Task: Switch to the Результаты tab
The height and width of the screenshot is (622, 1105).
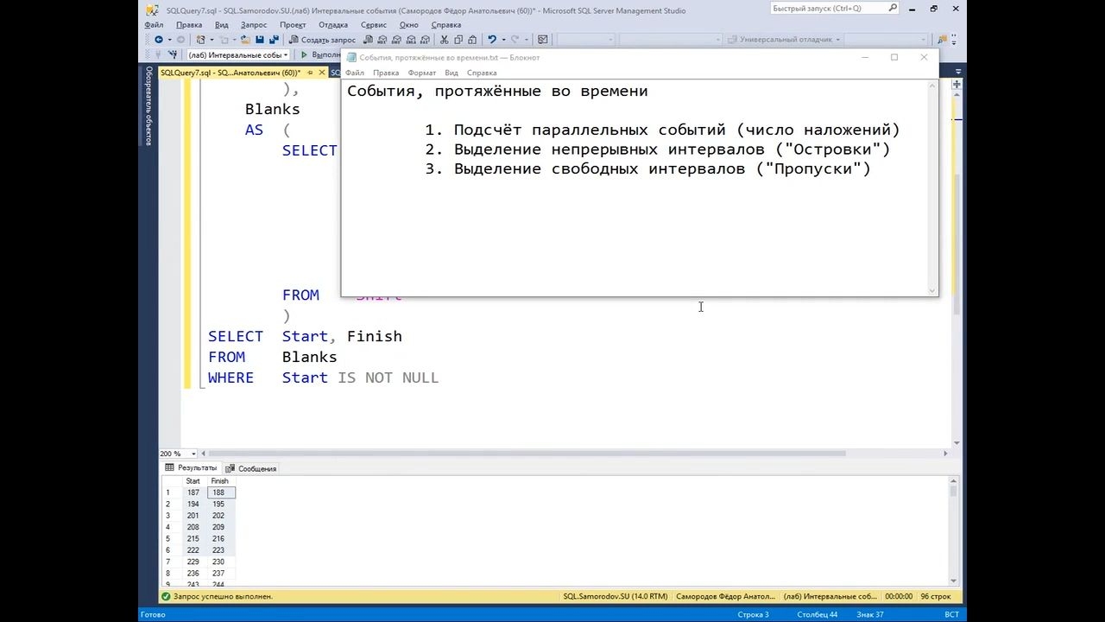Action: 191,467
